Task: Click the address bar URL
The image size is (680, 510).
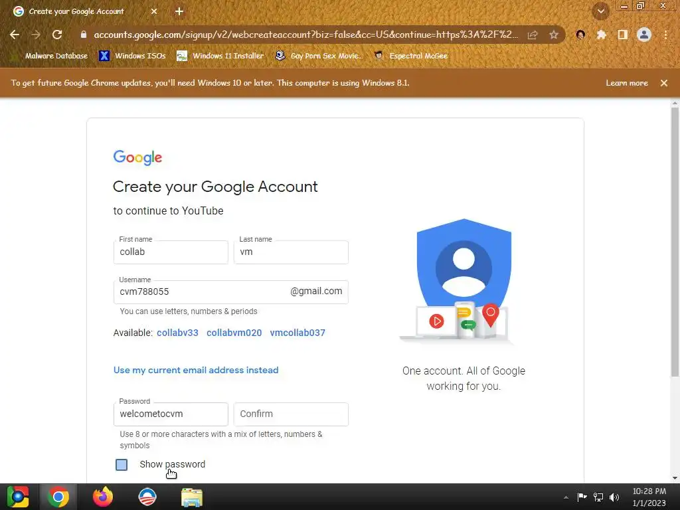Action: click(x=305, y=35)
